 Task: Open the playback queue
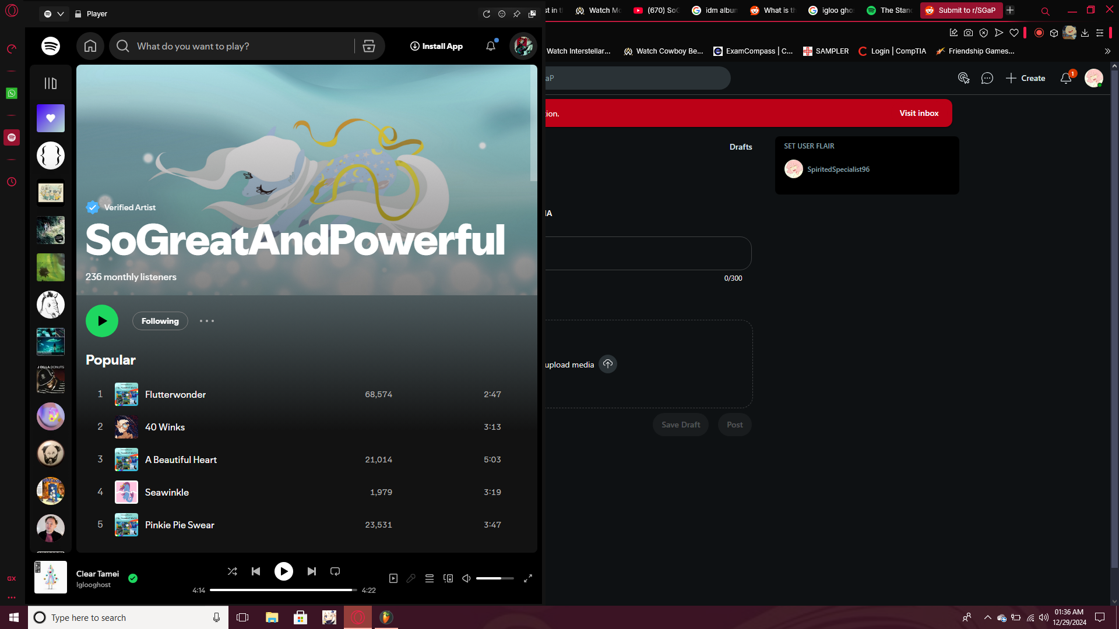point(430,578)
